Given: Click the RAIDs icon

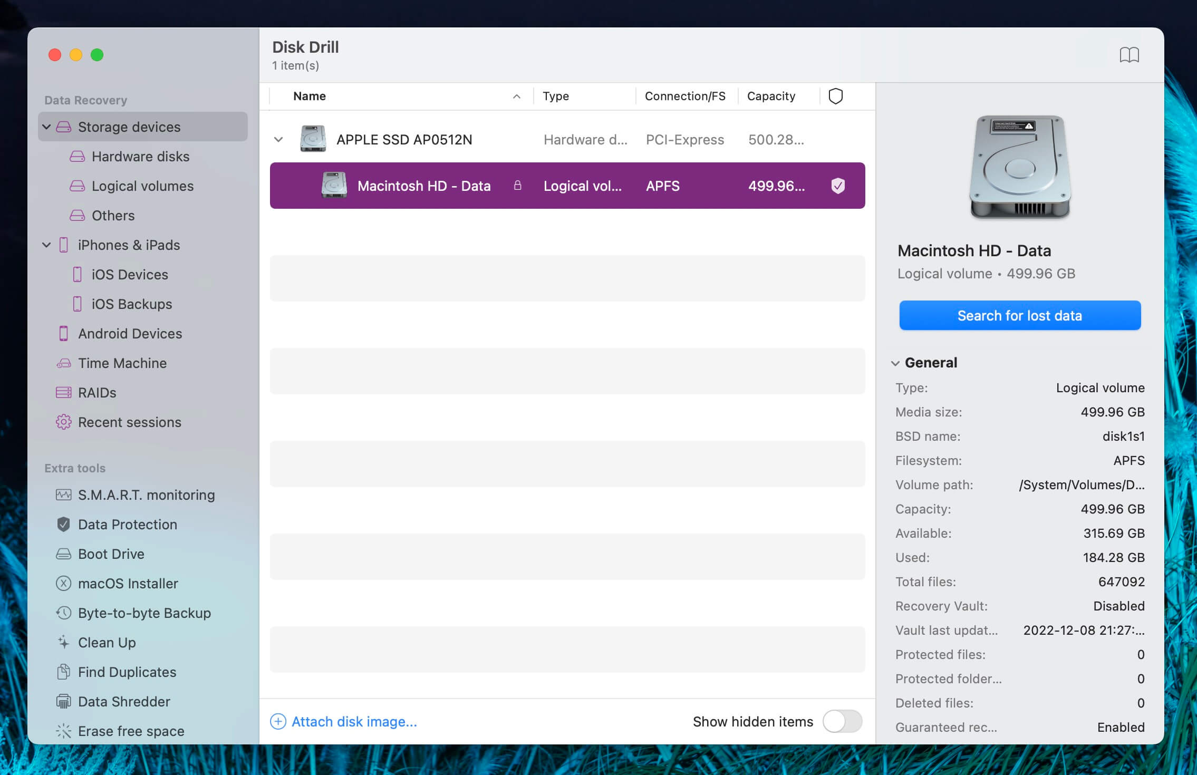Looking at the screenshot, I should (64, 393).
